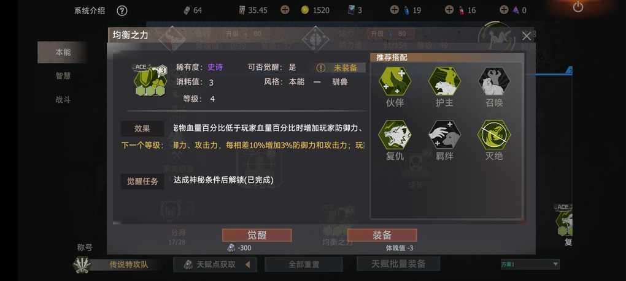The image size is (626, 281).
Task: Select the 护主 recommended talent icon
Action: [x=444, y=81]
